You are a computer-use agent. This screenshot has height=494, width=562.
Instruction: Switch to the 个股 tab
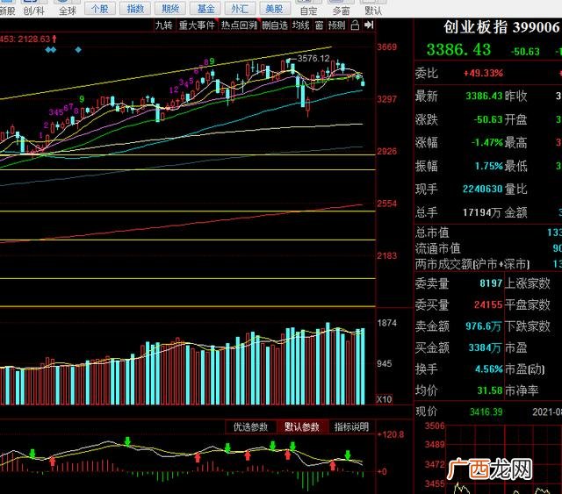[x=100, y=9]
